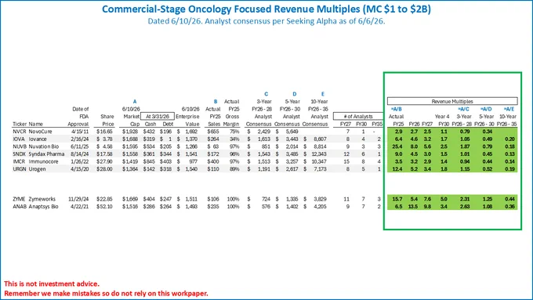Select the 'Year 4 FY30' multiples column header

coord(442,121)
